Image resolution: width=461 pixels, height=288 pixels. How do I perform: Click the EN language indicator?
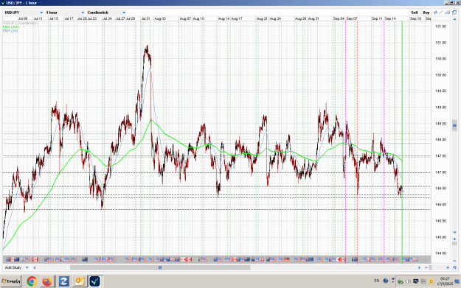pos(377,281)
